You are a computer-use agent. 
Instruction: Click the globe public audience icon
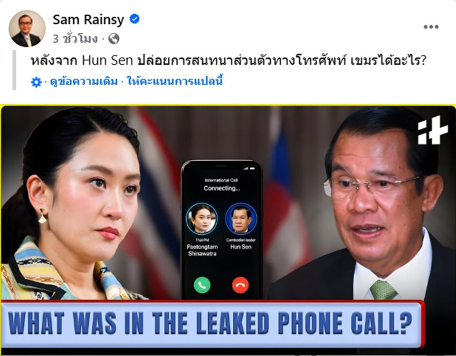click(x=114, y=38)
